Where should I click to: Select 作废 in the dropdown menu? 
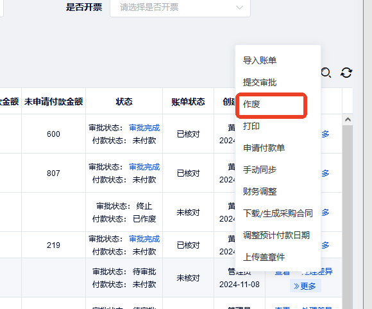coord(251,104)
